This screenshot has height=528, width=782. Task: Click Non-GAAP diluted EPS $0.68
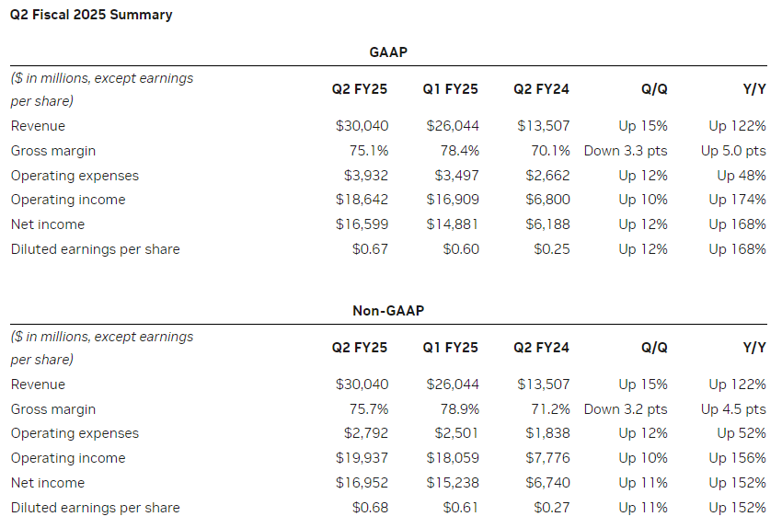pos(370,508)
